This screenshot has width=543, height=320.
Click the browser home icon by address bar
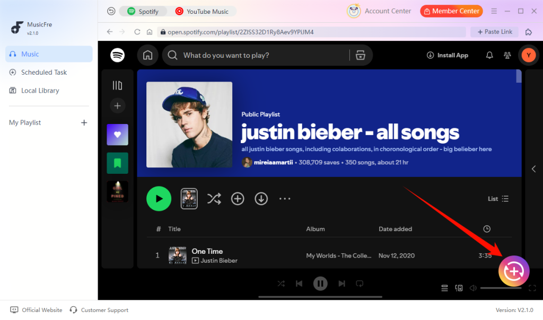(x=149, y=32)
